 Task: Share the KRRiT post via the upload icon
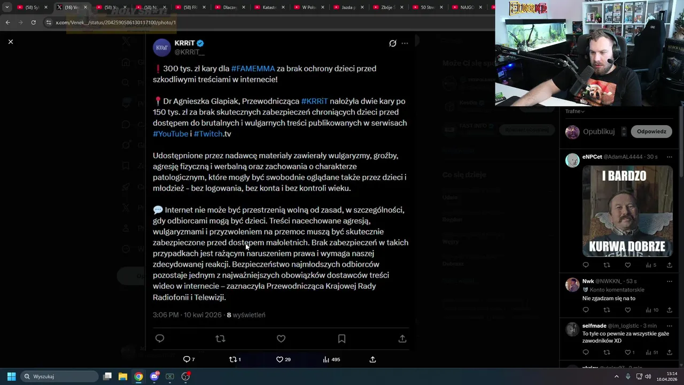(402, 338)
